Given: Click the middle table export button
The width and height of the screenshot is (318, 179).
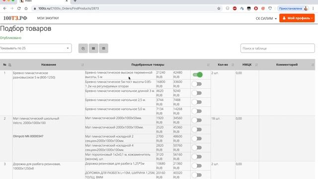Looking at the screenshot, I should [x=93, y=48].
